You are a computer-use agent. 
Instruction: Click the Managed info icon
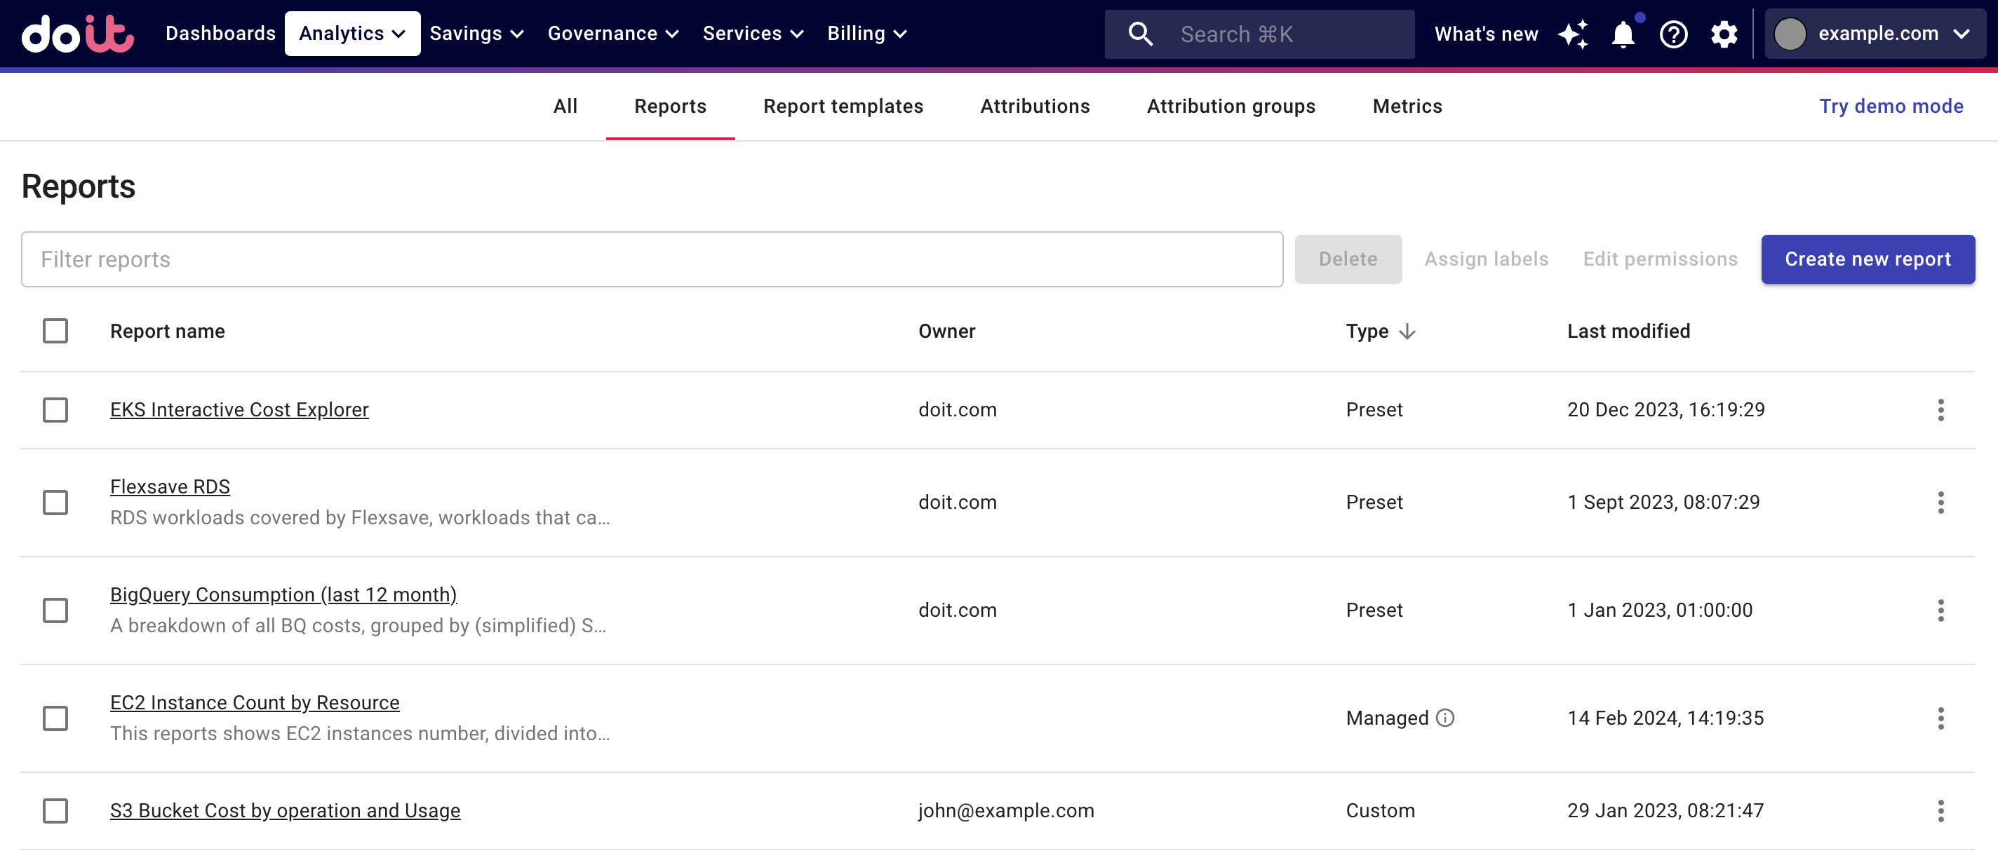click(x=1445, y=718)
